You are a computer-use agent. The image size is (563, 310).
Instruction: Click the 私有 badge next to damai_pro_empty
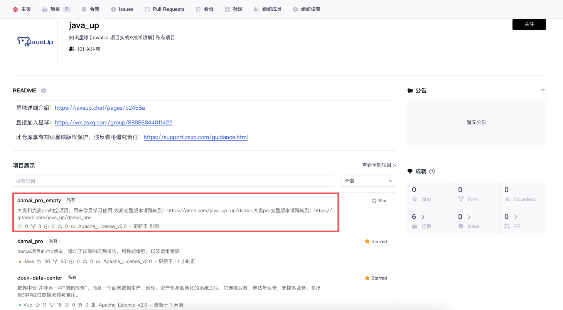71,200
